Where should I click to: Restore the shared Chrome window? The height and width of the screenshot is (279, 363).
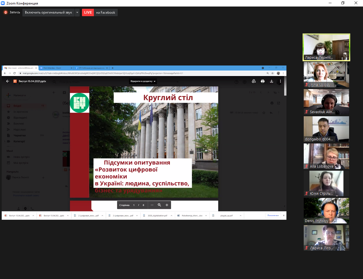pos(276,68)
